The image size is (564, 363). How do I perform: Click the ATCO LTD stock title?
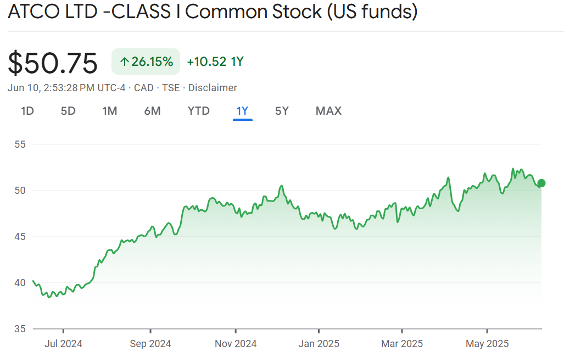(213, 12)
